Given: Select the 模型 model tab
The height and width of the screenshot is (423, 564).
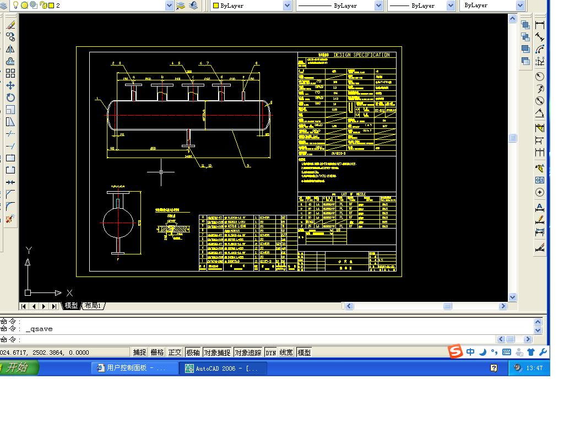Looking at the screenshot, I should pyautogui.click(x=71, y=306).
